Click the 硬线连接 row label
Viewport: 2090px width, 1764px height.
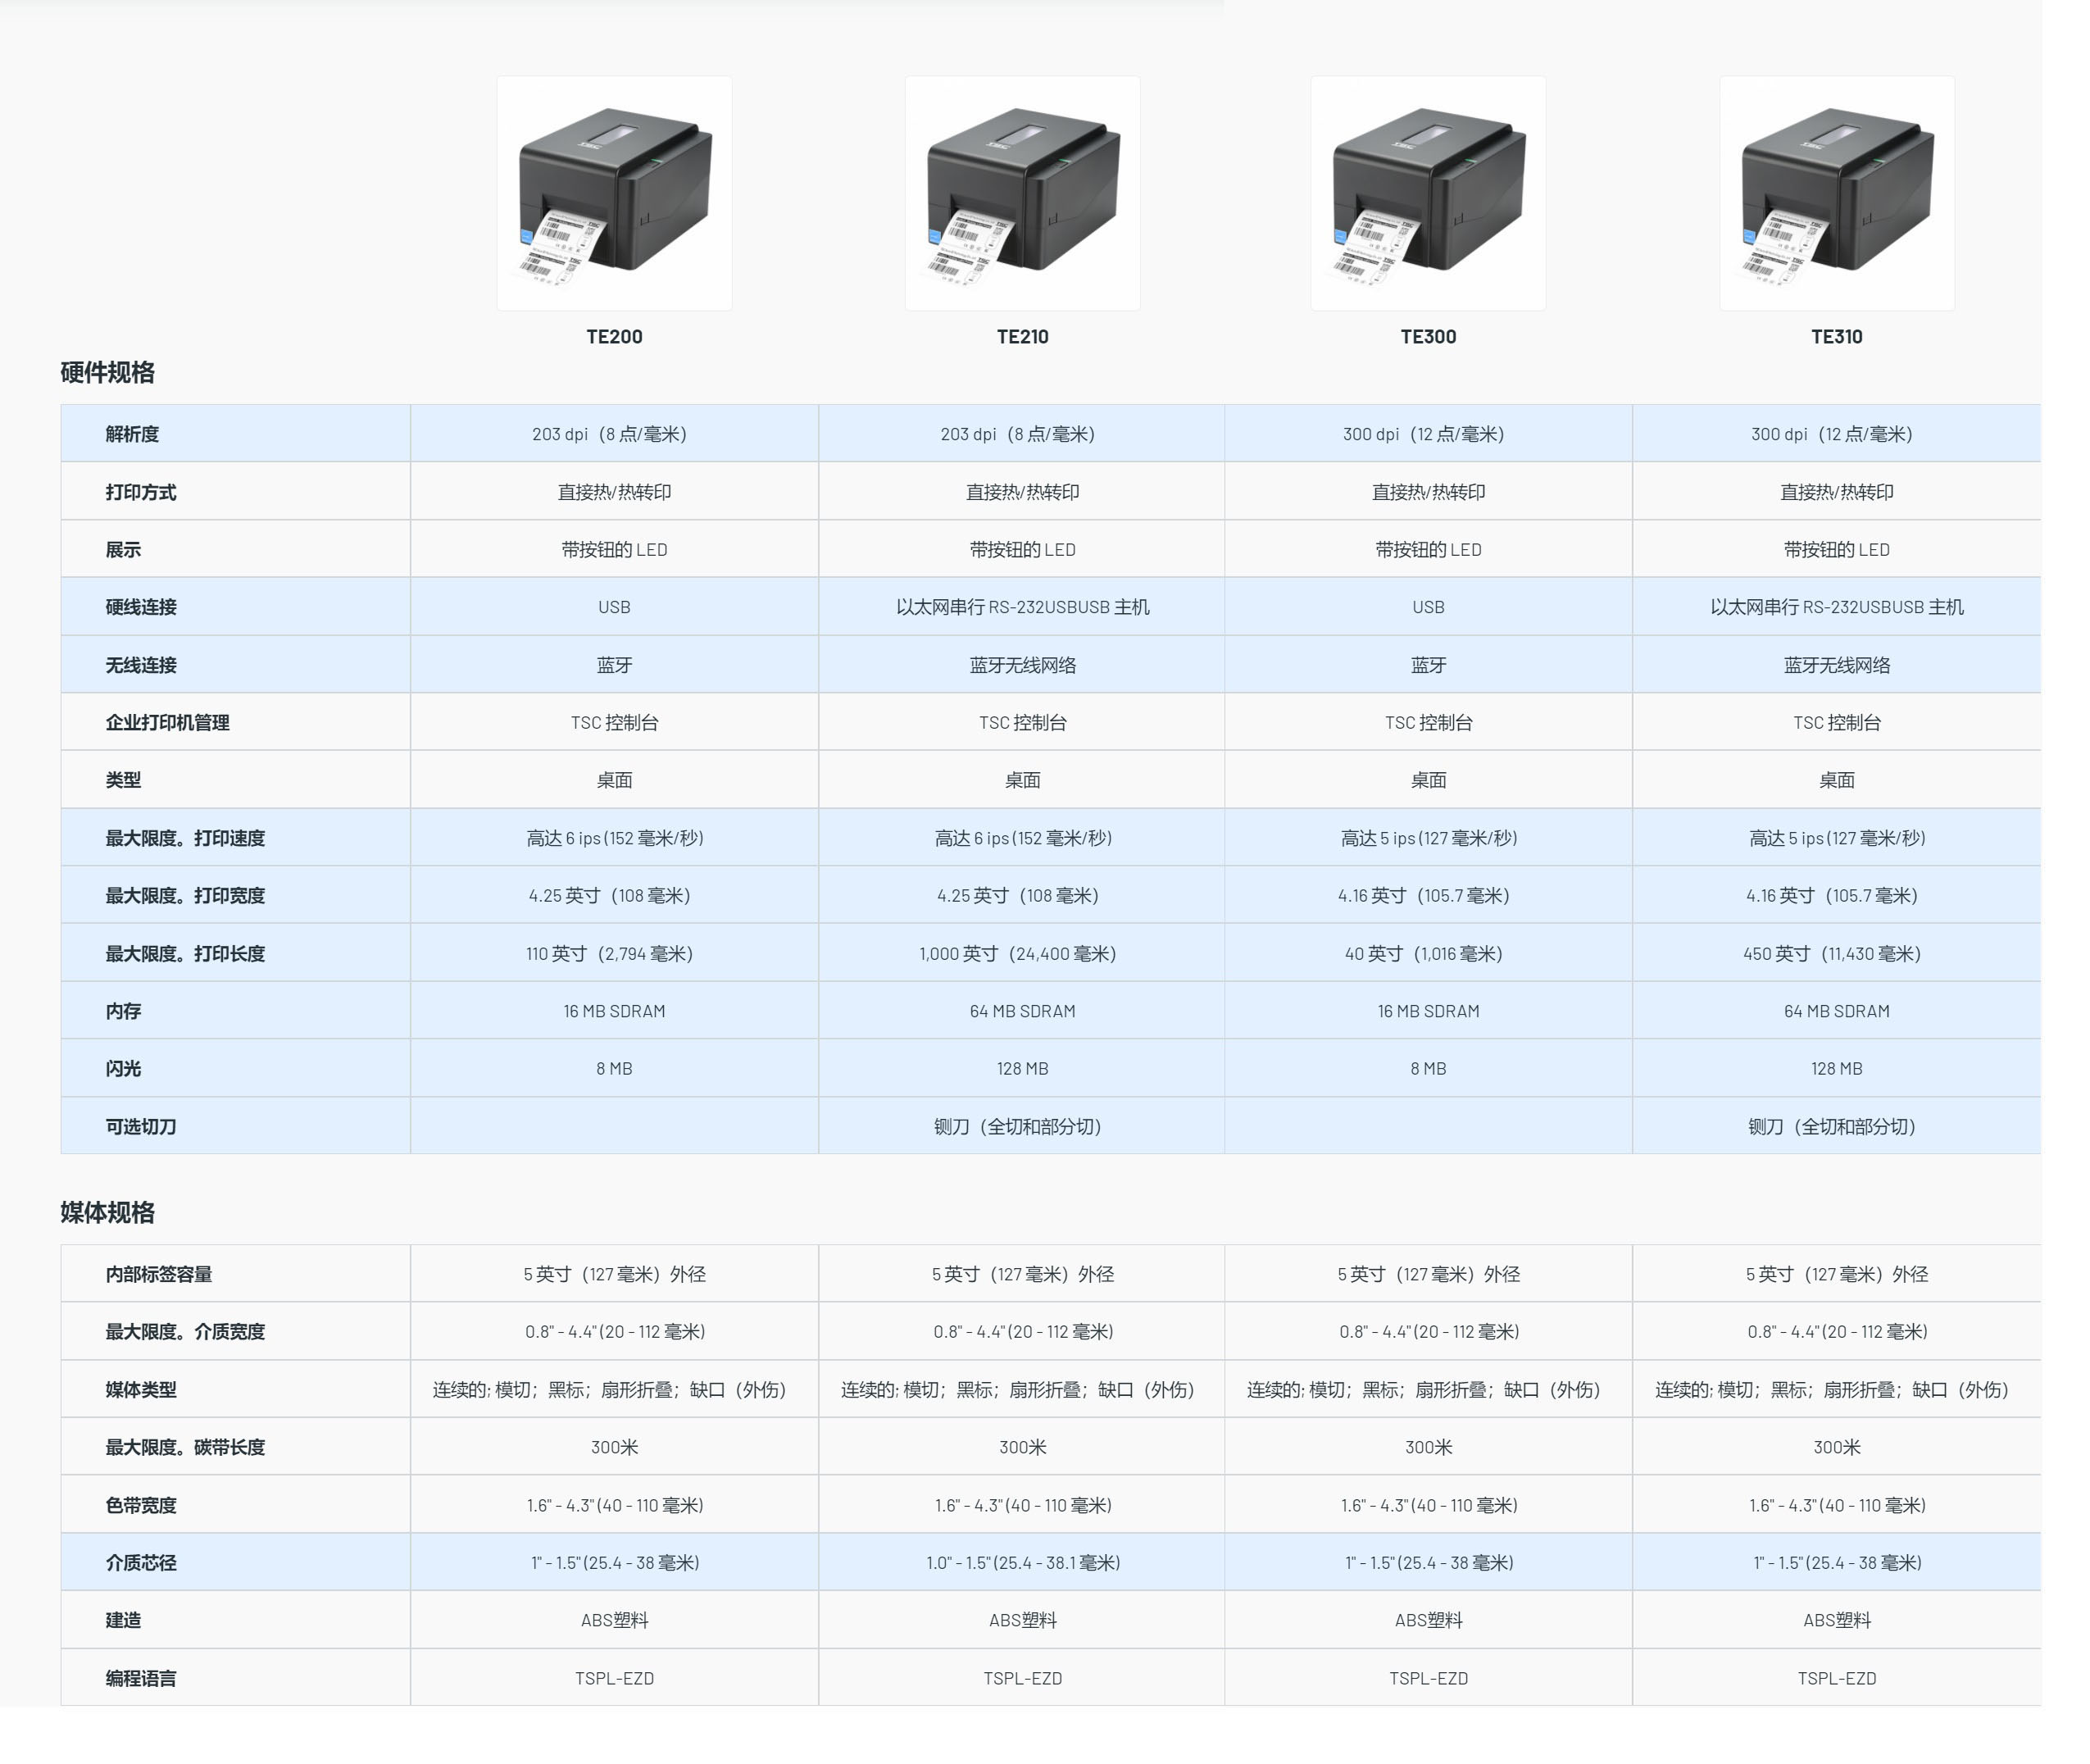coord(141,607)
